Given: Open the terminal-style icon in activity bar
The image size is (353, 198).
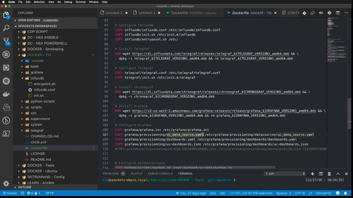Looking at the screenshot, I should [6, 134].
